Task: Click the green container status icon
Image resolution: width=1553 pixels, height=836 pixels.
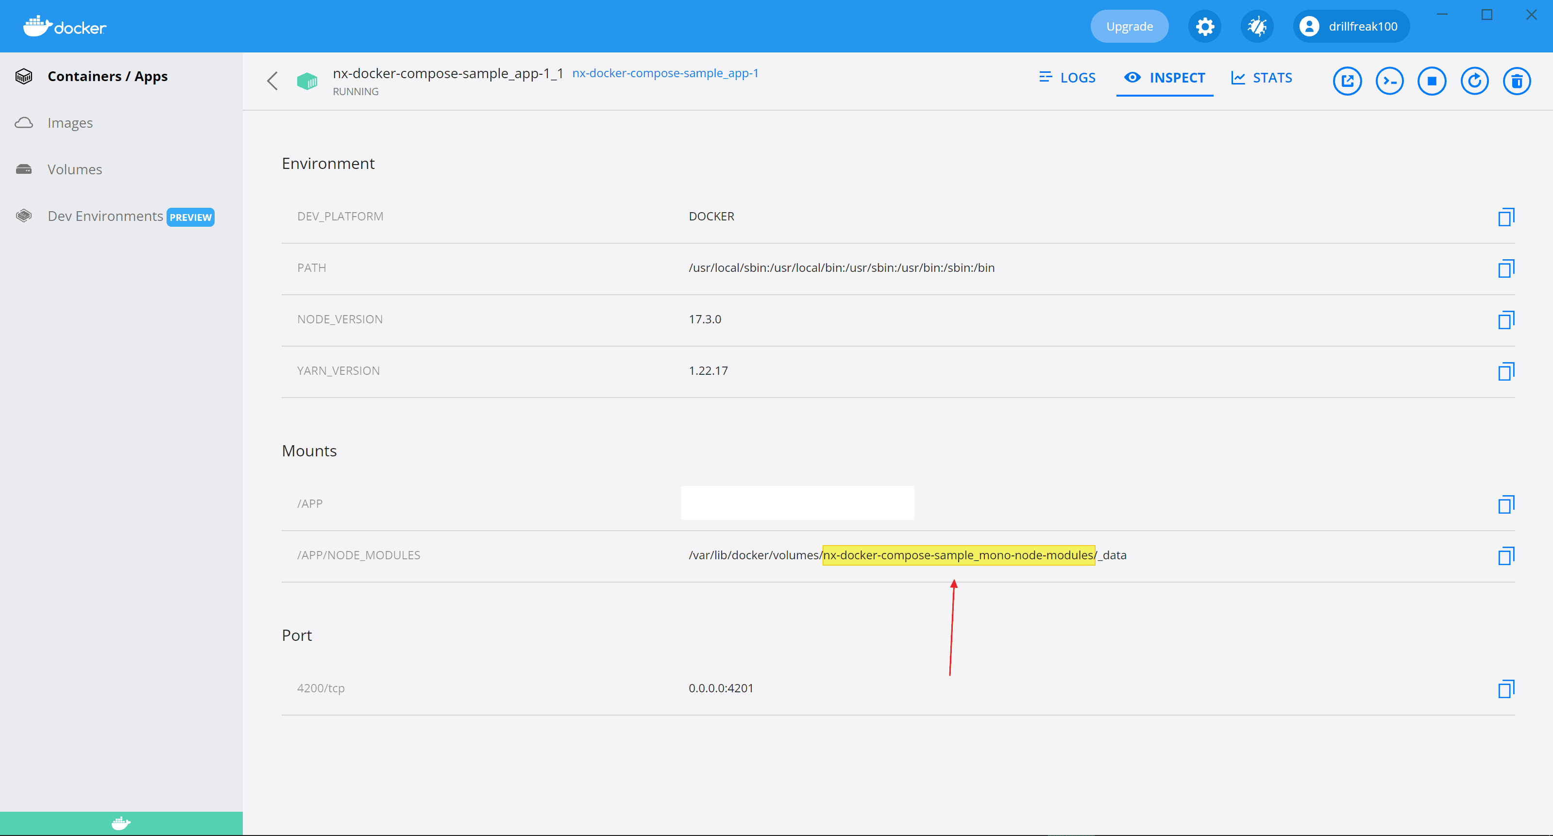Action: [307, 81]
